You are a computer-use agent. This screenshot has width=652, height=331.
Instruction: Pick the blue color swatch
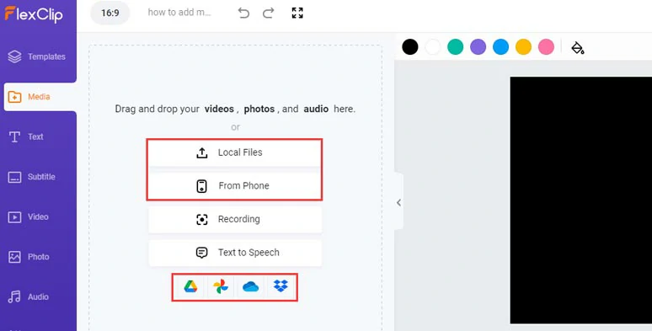coord(500,47)
